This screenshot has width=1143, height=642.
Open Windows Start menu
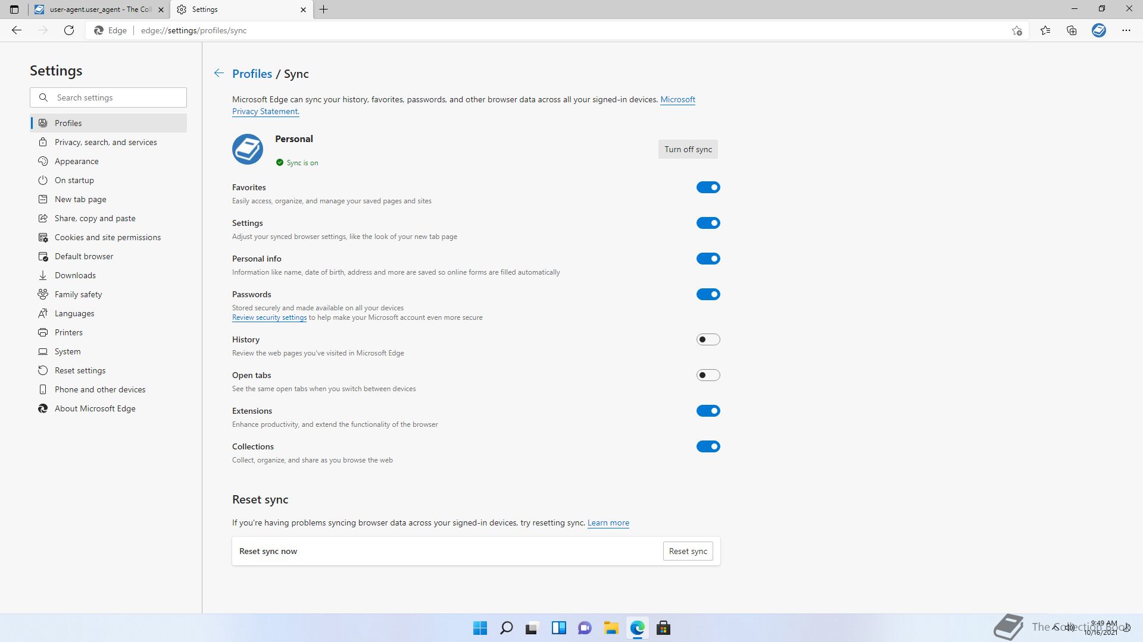click(480, 628)
